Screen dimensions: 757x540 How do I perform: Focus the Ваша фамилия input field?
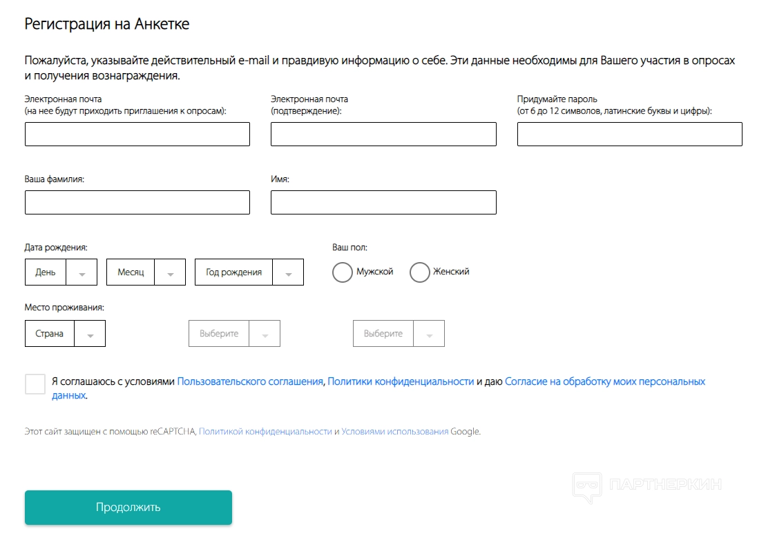[137, 203]
